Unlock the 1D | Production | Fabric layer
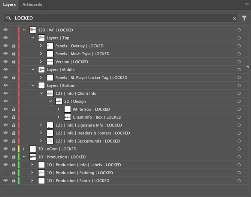This screenshot has height=197, width=251. coord(14,181)
